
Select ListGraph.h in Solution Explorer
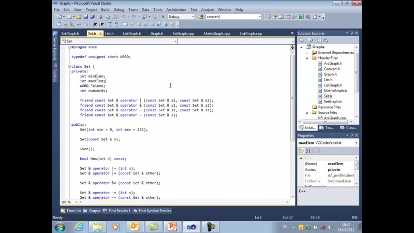coord(333,85)
